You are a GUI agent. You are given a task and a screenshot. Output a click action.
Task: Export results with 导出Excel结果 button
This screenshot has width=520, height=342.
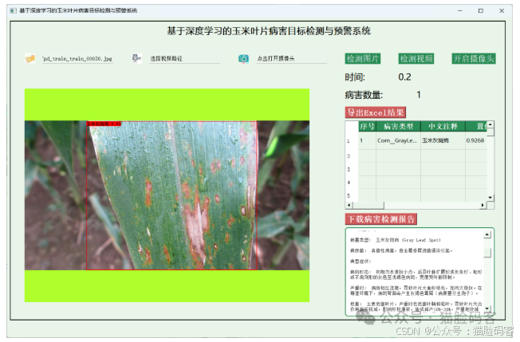(x=376, y=112)
